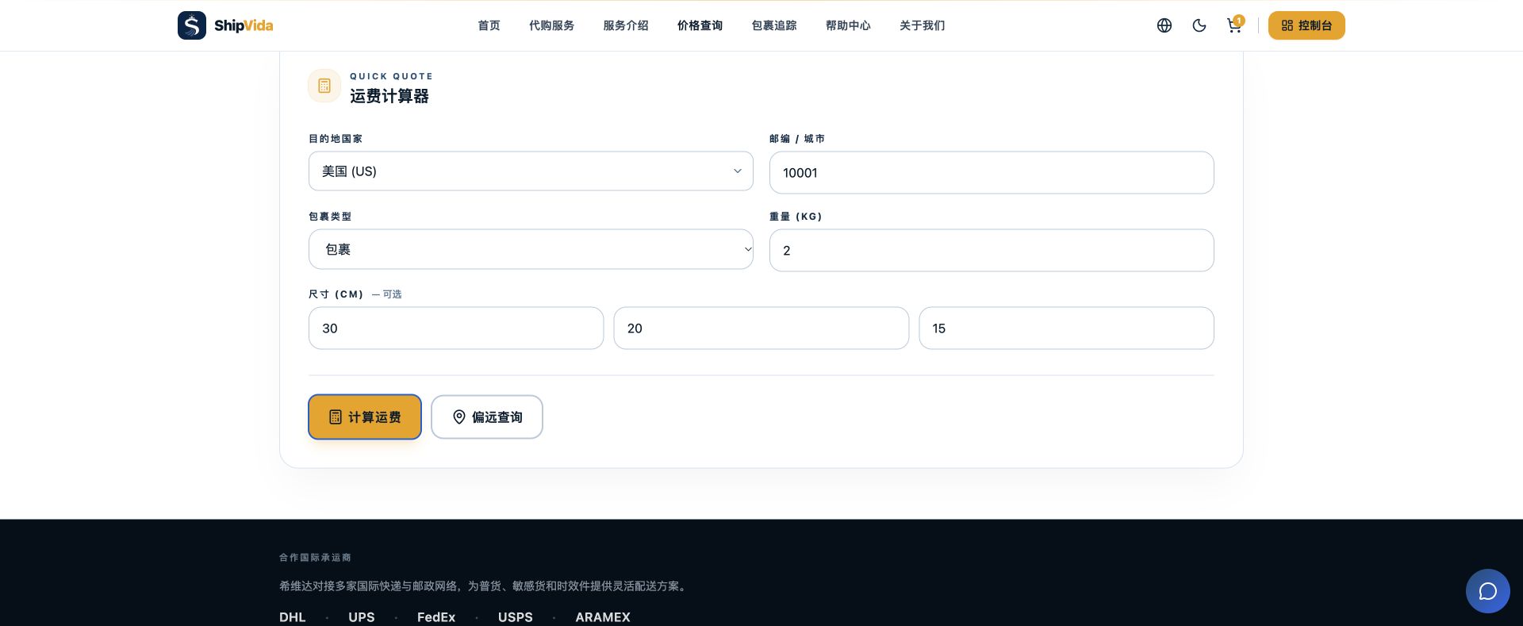Toggle dark mode moon icon

[x=1199, y=25]
